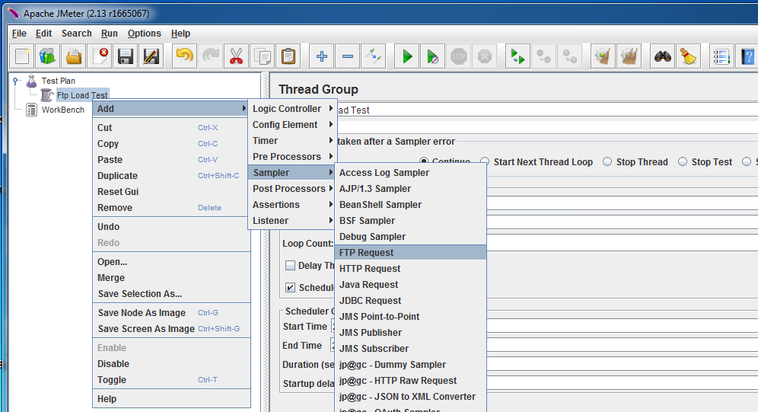Expand the Timer submenu
Screen dimensions: 758x412
click(x=292, y=141)
